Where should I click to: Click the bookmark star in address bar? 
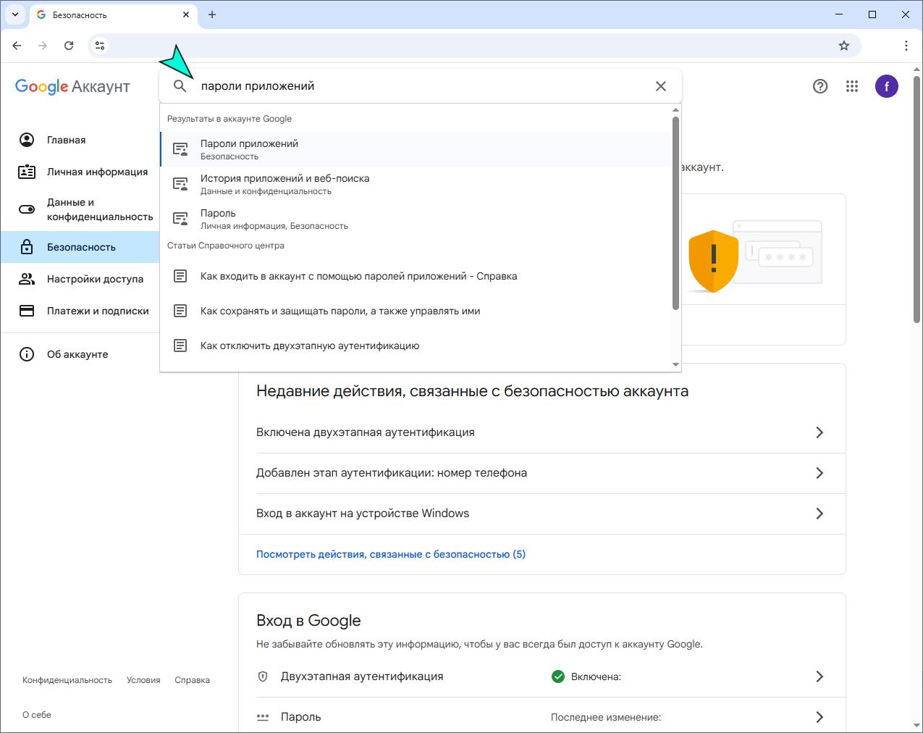coord(844,45)
